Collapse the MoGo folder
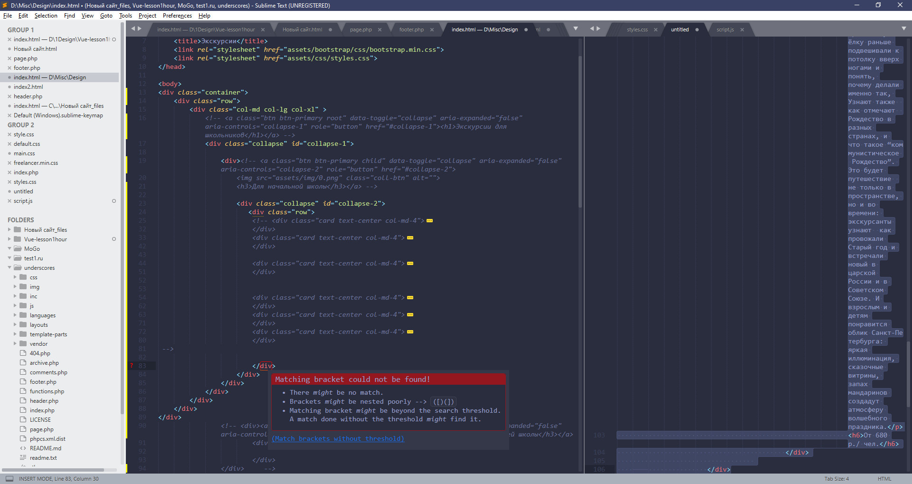The height and width of the screenshot is (484, 912). 9,248
